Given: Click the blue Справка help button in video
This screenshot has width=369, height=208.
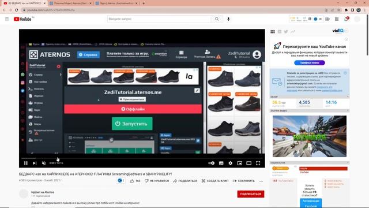Looking at the screenshot, I should pyautogui.click(x=88, y=55).
